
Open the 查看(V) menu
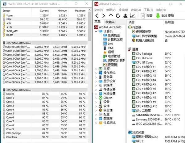(111, 10)
